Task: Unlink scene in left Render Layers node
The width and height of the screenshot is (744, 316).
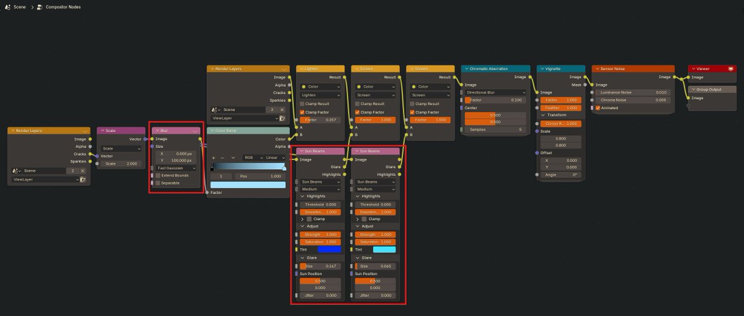Action: tap(82, 170)
